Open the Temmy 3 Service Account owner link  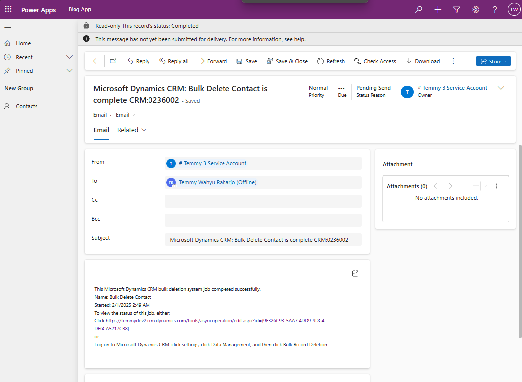[x=452, y=88]
